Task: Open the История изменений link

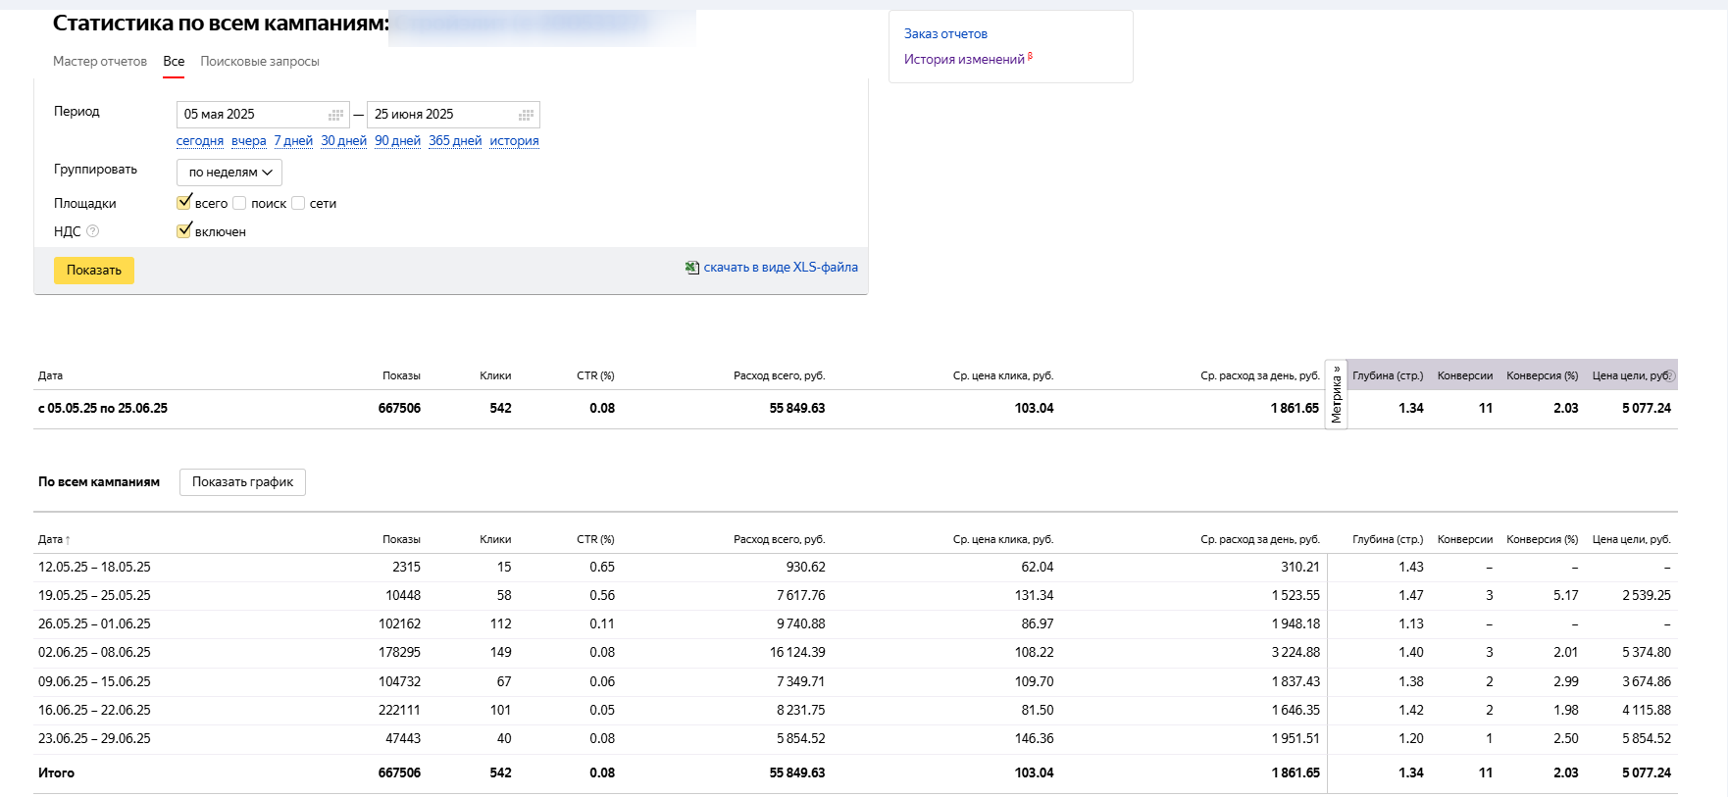Action: point(964,59)
